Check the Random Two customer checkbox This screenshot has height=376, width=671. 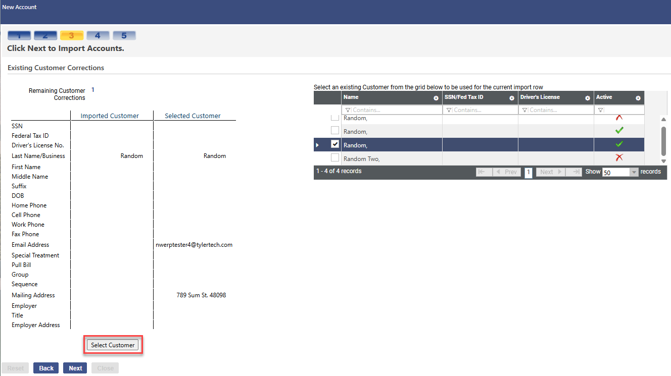click(334, 158)
